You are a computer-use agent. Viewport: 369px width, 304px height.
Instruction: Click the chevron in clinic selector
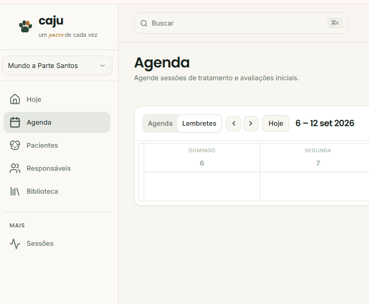(102, 65)
